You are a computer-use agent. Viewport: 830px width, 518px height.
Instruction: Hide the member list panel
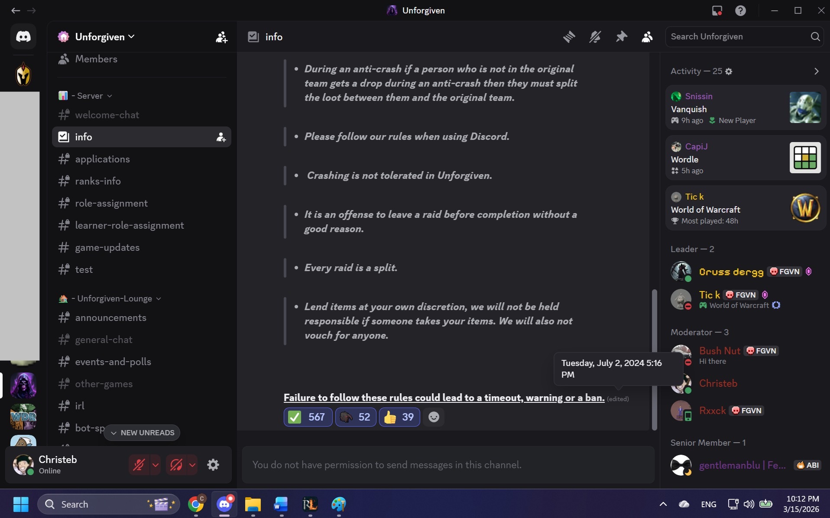(x=647, y=37)
